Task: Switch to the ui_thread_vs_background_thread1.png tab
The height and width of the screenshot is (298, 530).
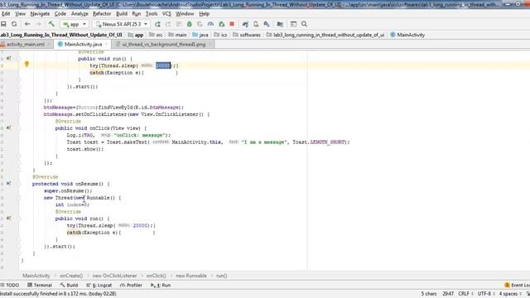Action: pyautogui.click(x=164, y=44)
